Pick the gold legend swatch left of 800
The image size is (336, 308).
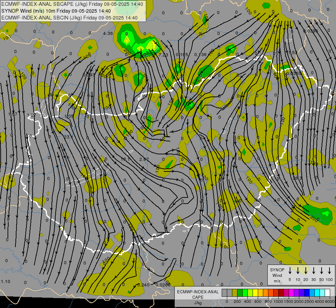(260, 293)
